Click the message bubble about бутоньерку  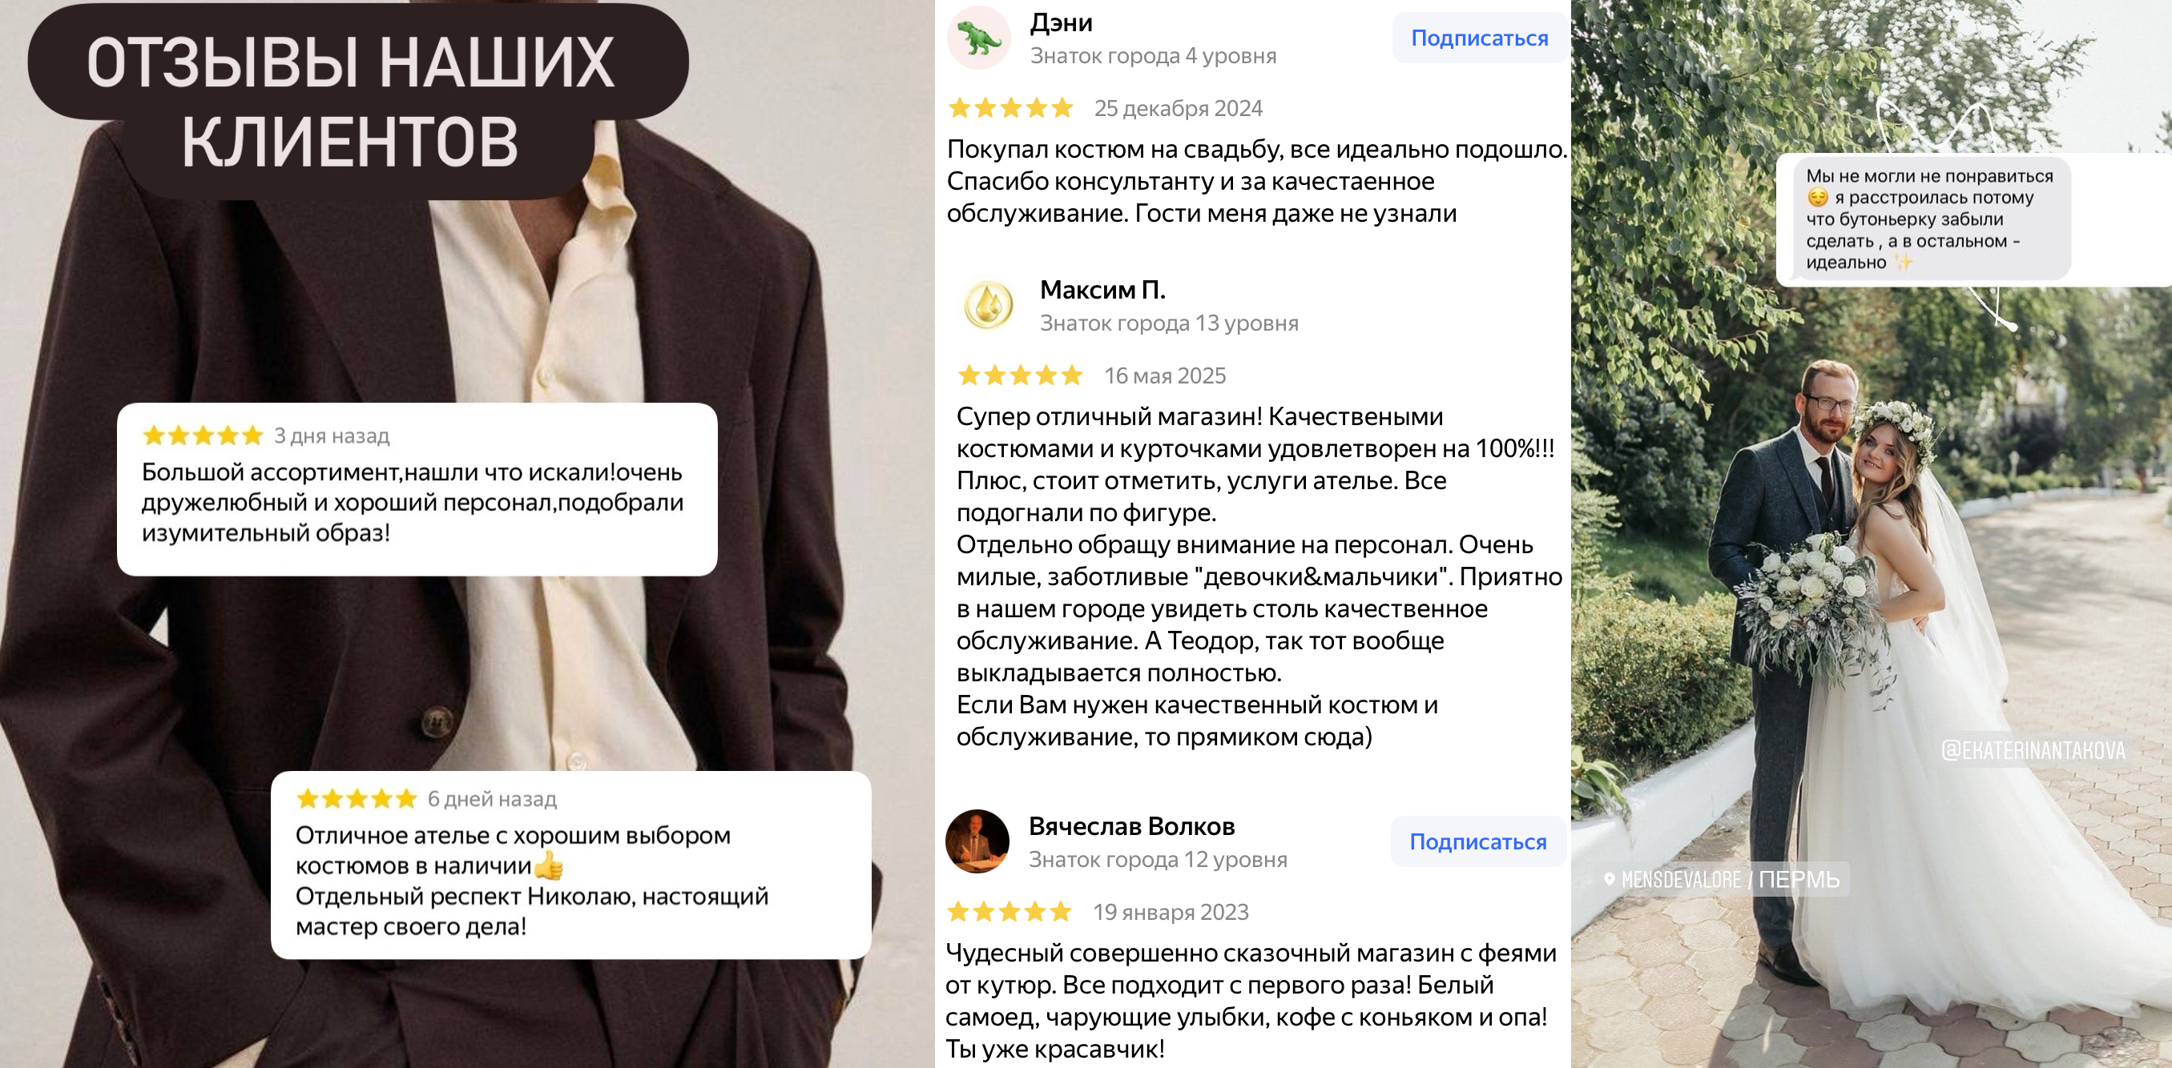[x=1924, y=218]
